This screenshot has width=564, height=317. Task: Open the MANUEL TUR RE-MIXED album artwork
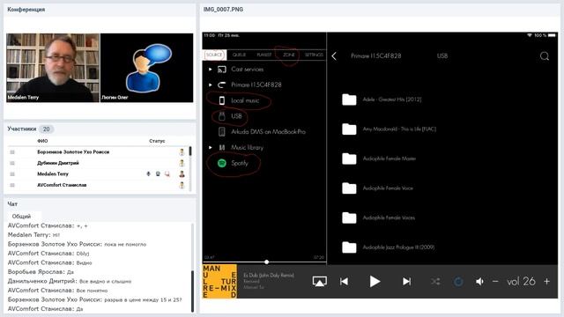pos(219,282)
